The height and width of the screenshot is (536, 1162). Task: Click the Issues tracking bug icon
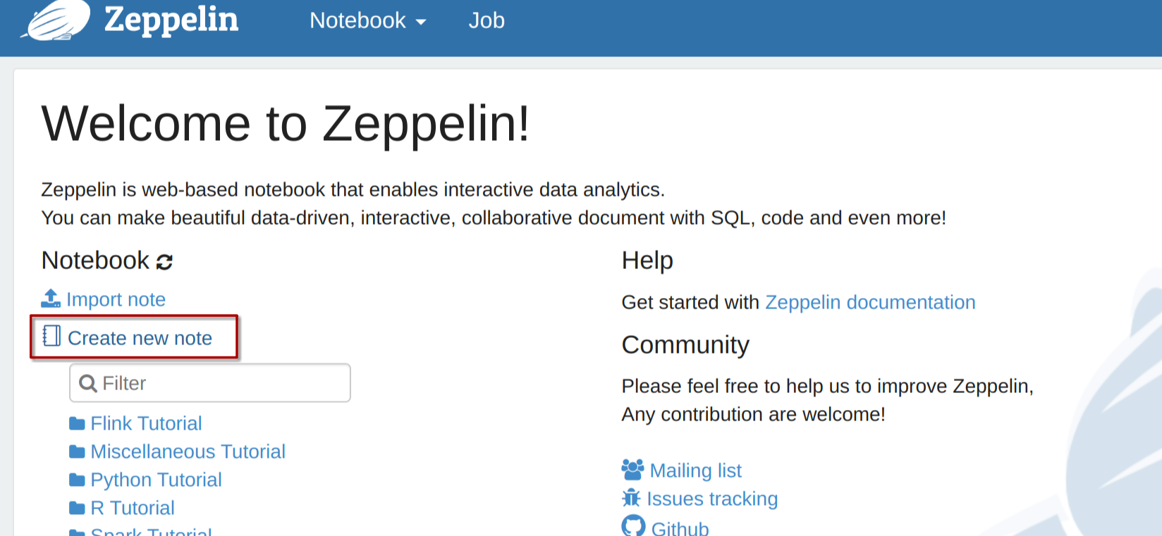point(631,498)
